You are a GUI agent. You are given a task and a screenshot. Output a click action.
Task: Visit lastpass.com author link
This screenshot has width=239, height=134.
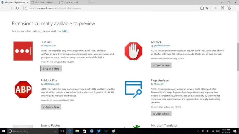click(50, 46)
